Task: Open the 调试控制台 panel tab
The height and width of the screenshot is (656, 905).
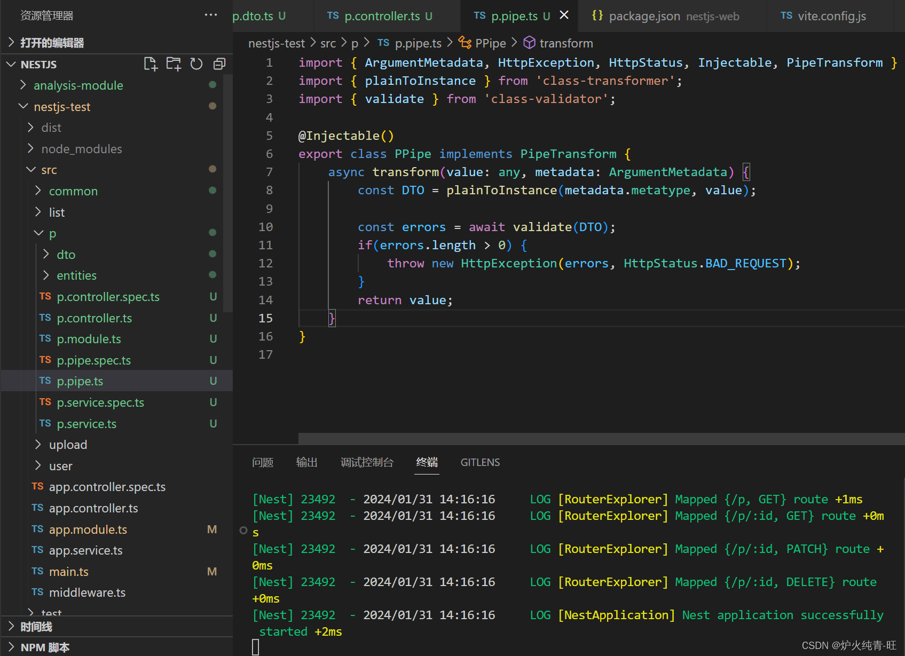Action: (367, 462)
